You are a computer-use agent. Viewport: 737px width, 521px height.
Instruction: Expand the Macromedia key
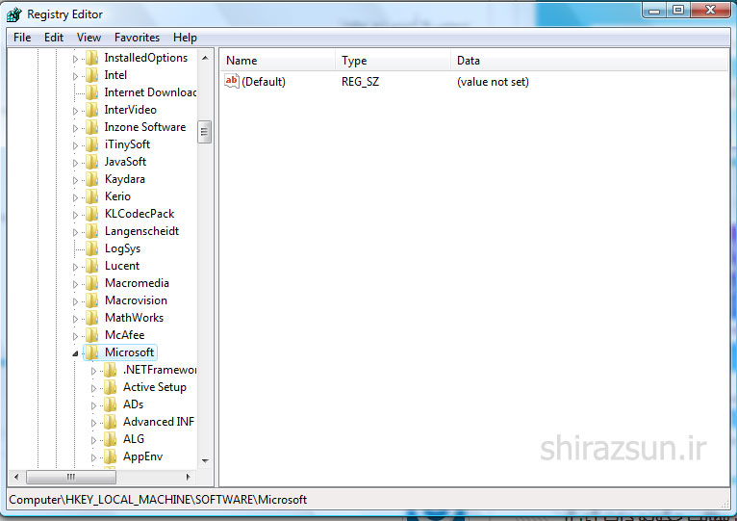click(75, 284)
